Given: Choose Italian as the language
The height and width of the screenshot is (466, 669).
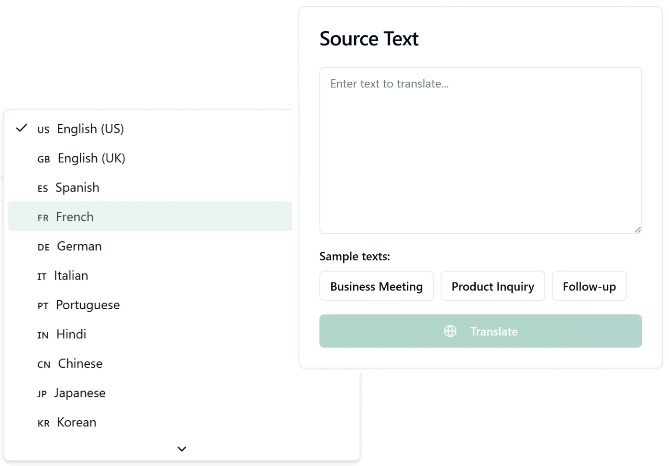Looking at the screenshot, I should click(71, 276).
